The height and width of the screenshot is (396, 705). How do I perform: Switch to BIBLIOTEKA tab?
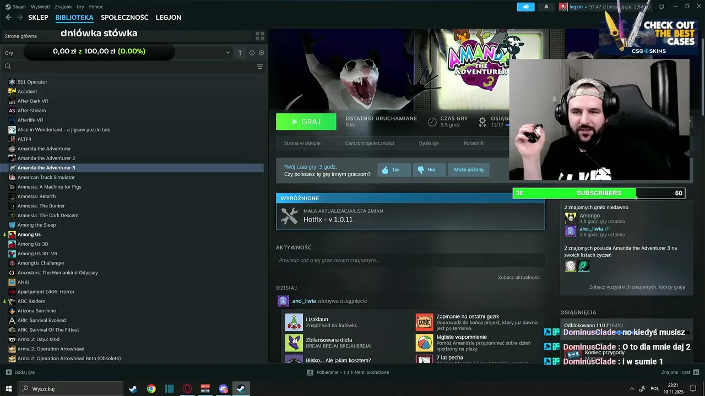[x=74, y=18]
